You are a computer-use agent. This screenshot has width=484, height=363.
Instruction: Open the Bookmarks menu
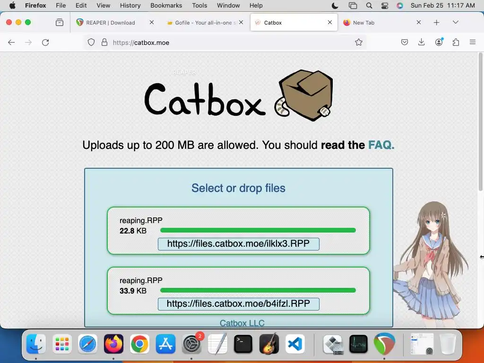tap(166, 6)
